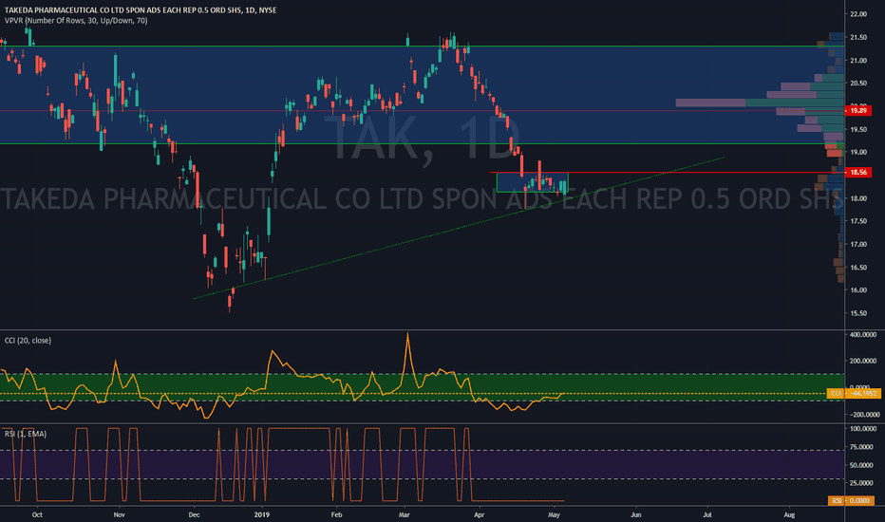Click the Jul date label on time axis

click(707, 514)
